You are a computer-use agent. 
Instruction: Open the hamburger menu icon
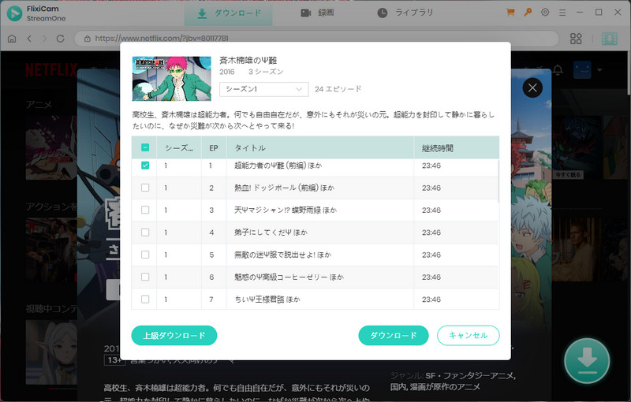(562, 13)
